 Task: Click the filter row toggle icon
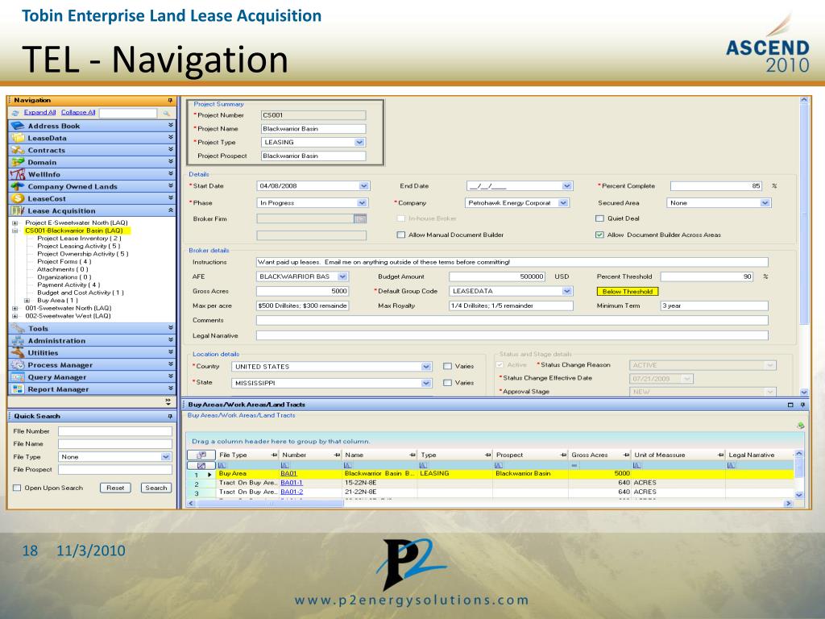tap(201, 465)
